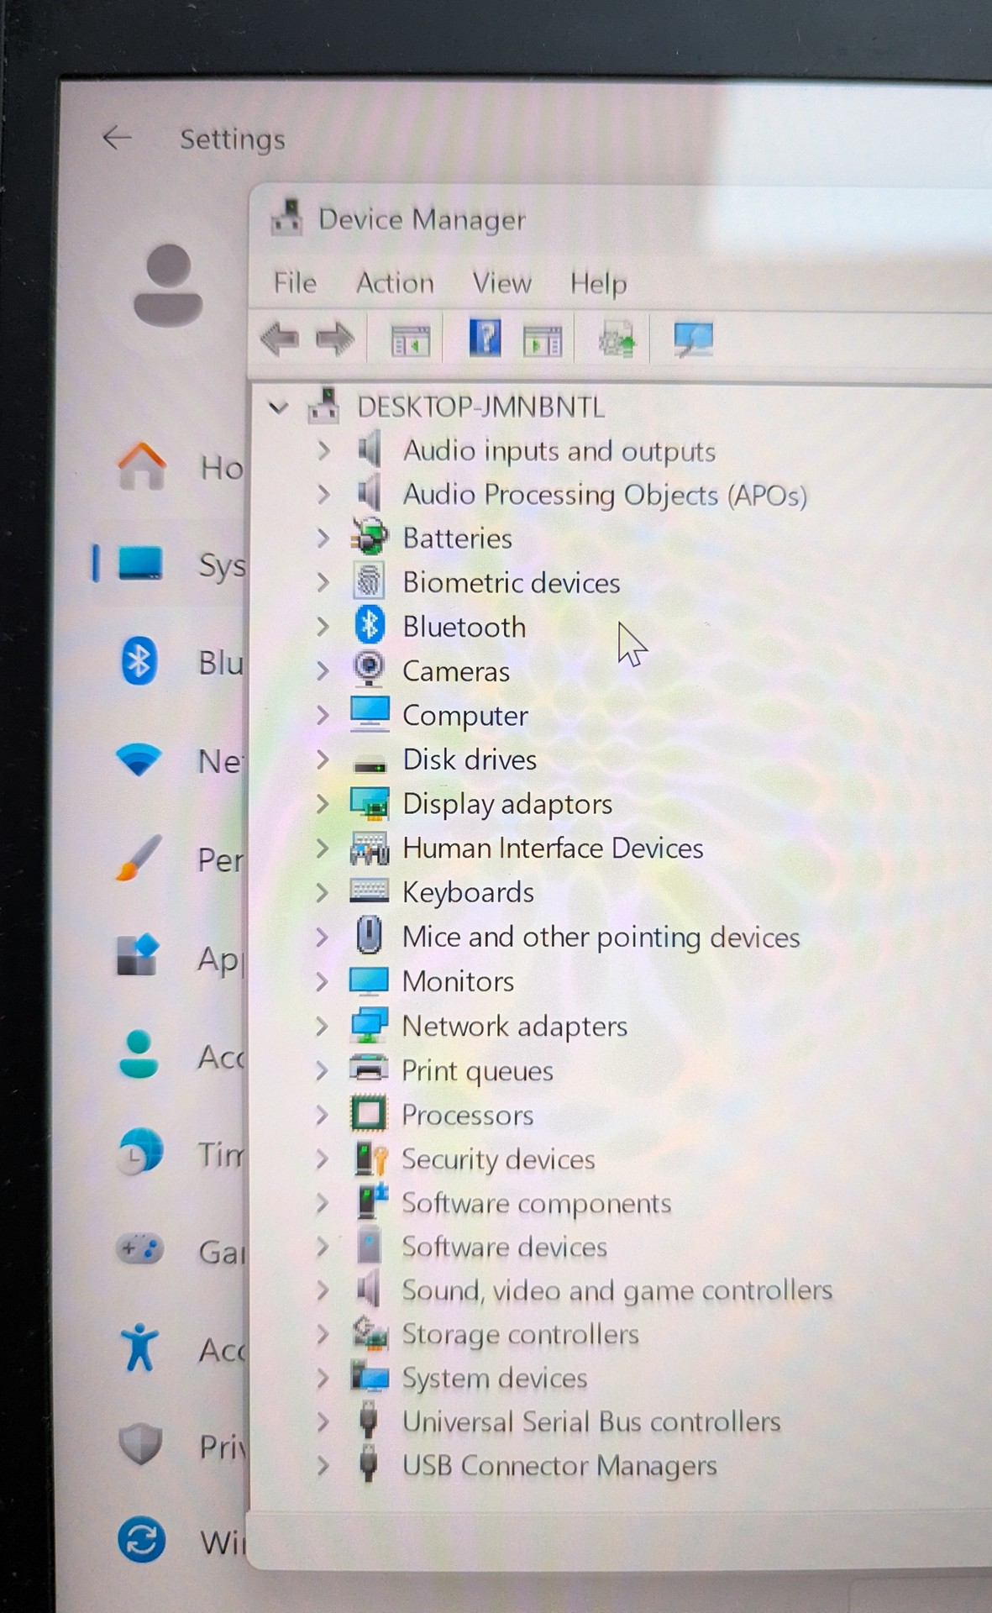Click the Update device driver toolbar icon

pyautogui.click(x=617, y=340)
